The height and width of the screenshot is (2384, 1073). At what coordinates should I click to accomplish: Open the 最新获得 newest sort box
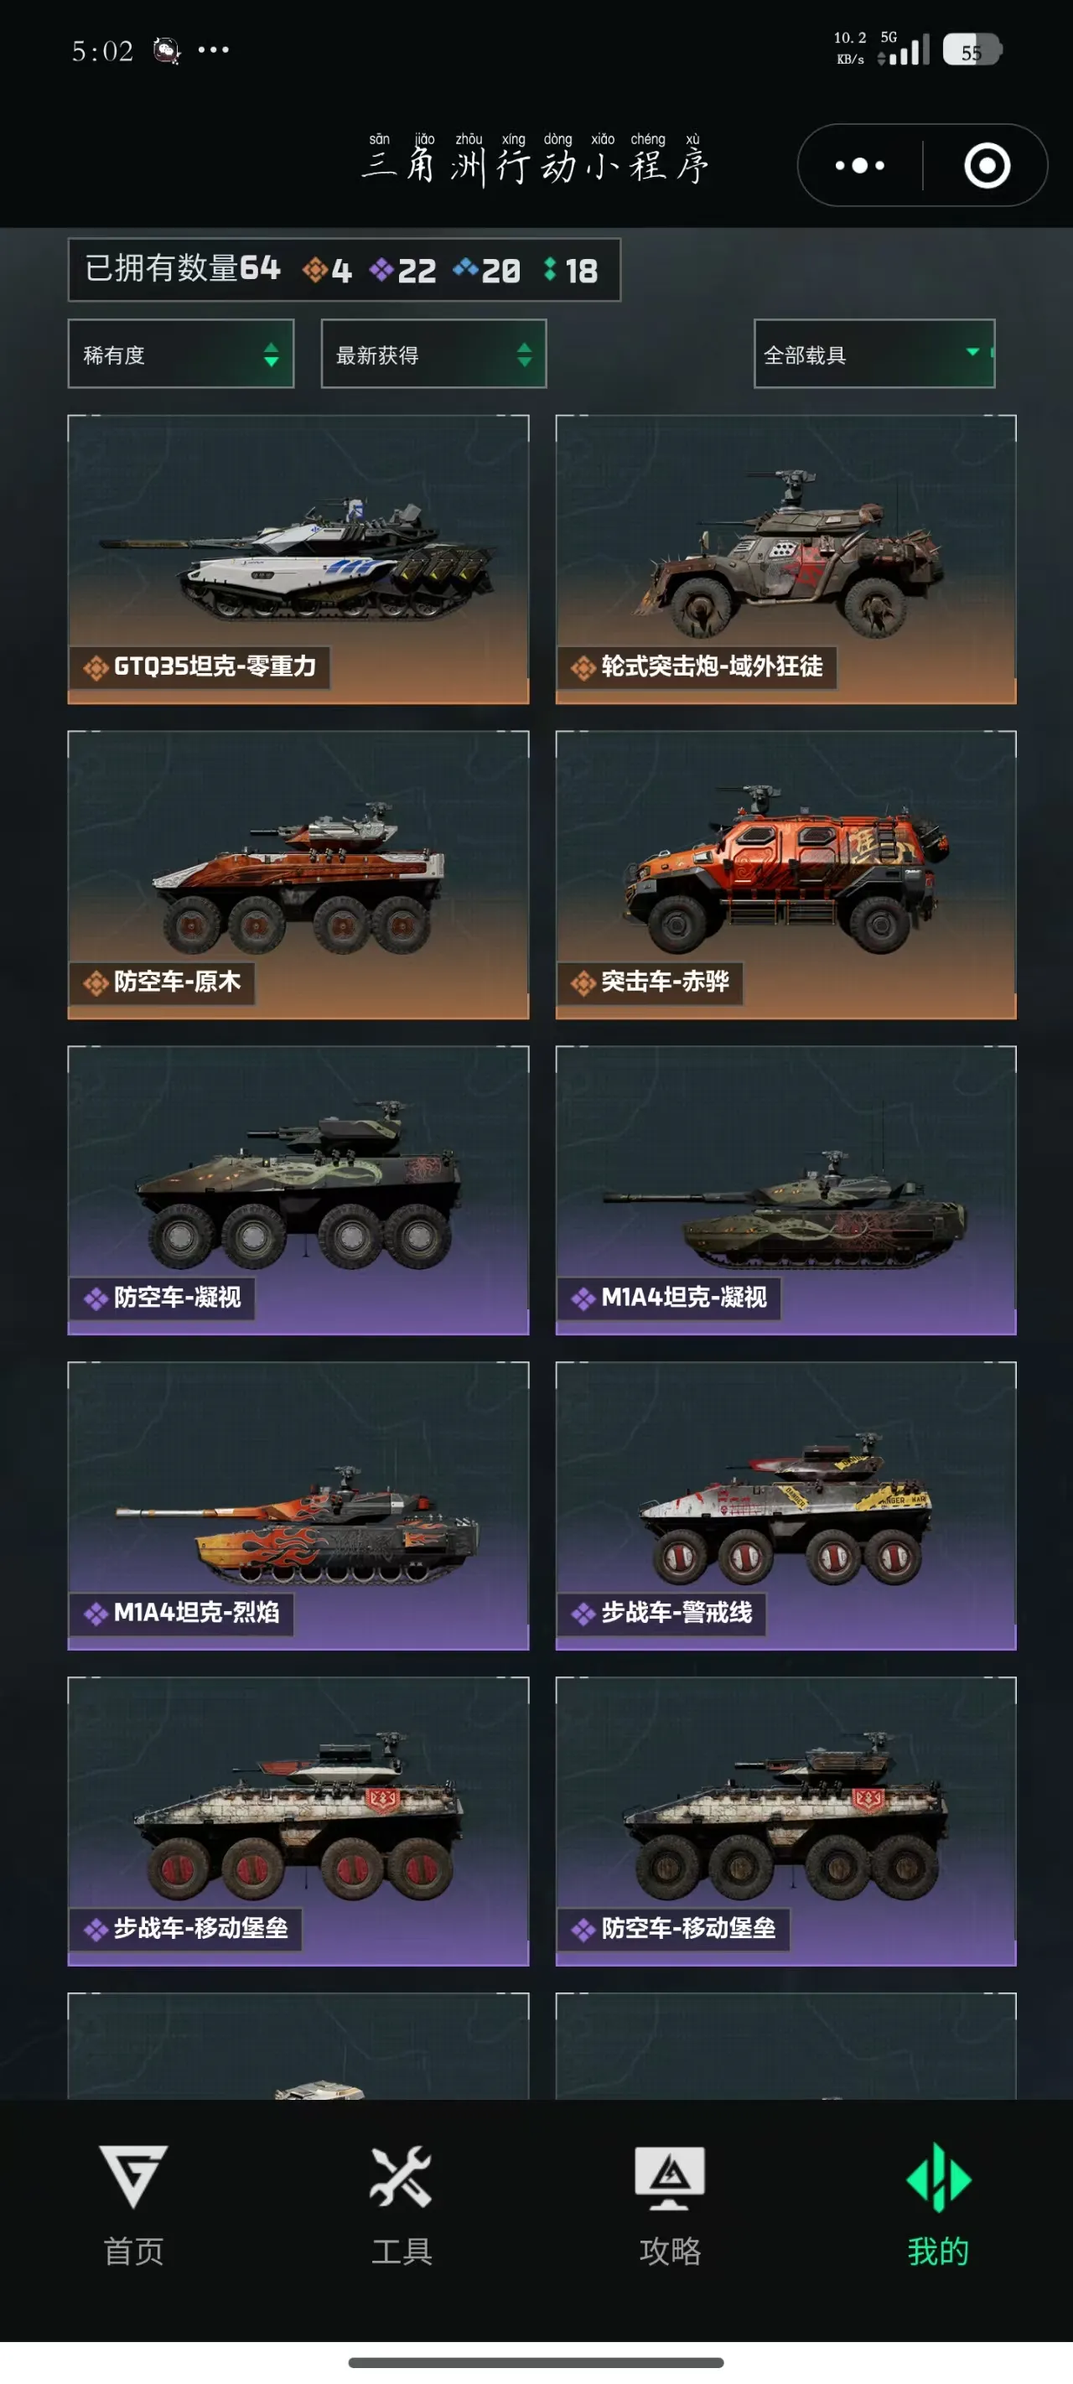pyautogui.click(x=433, y=354)
